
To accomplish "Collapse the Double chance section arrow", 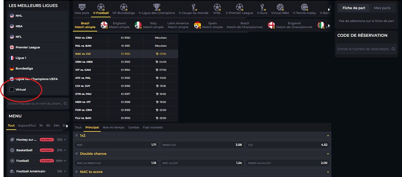I will pos(328,154).
